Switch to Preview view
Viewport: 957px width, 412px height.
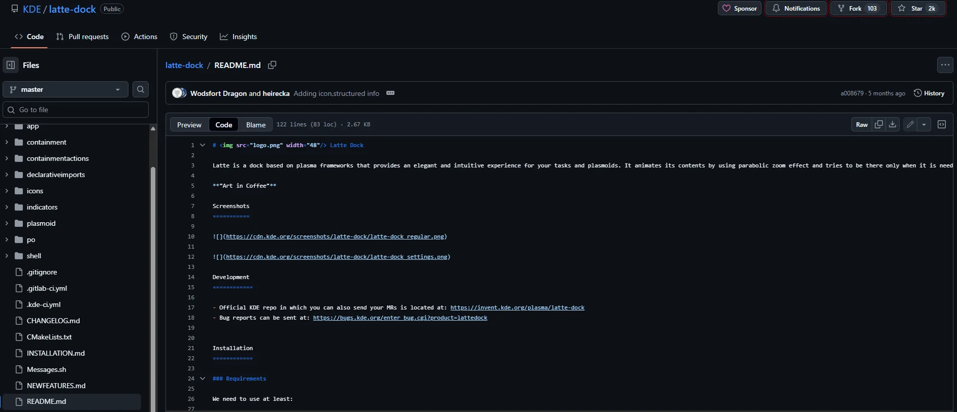(189, 125)
